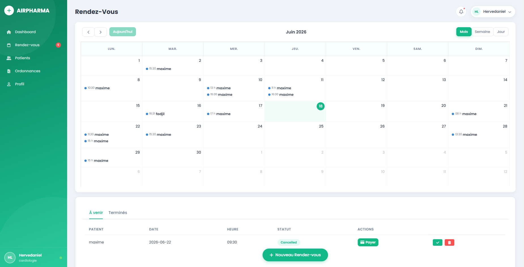Screen dimensions: 524x267
Task: Click the HL avatar in sidebar footer
Action: 10,258
